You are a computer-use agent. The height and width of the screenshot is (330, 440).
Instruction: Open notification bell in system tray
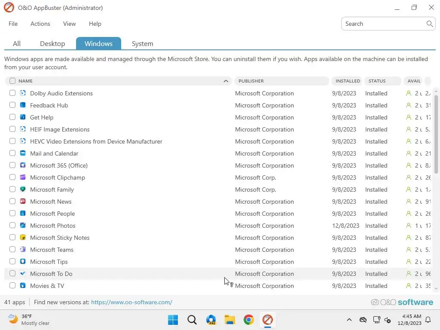pyautogui.click(x=428, y=320)
